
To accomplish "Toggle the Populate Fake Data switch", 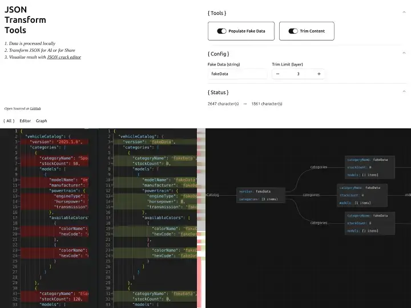I will click(x=222, y=31).
